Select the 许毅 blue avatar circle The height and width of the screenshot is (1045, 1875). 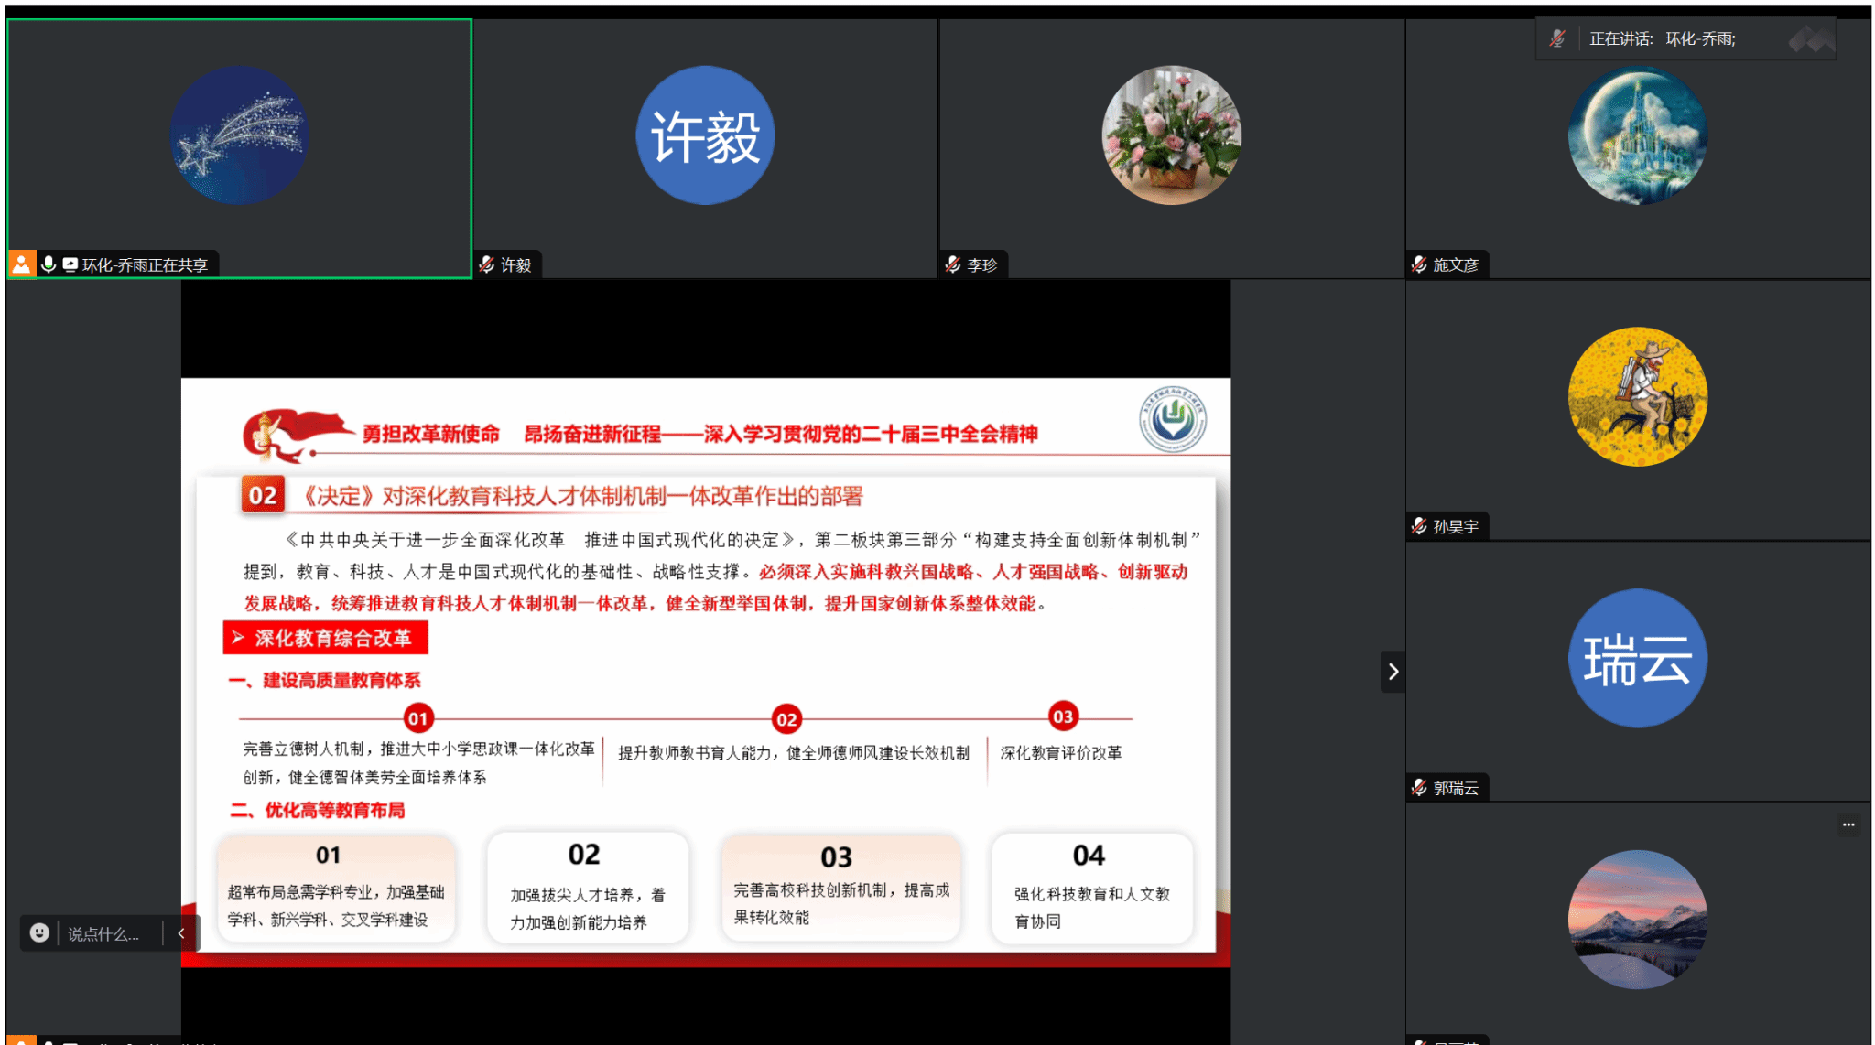(x=705, y=135)
